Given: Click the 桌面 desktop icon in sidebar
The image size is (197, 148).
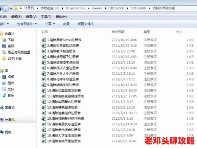Looking at the screenshot, I should [x=4, y=46].
